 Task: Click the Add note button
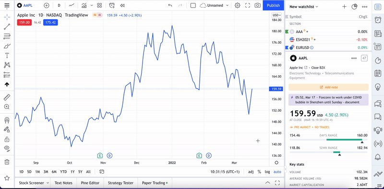(328, 87)
